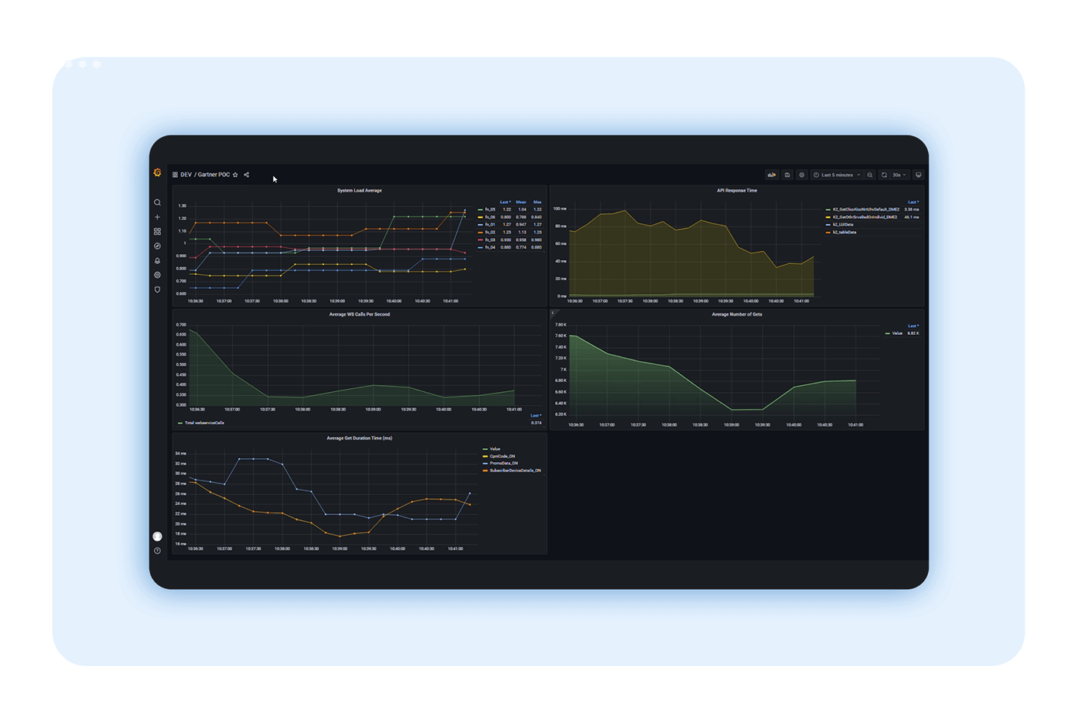Open Average WS Calls Per Second panel menu
Screen dimensions: 1078x723
coord(360,314)
